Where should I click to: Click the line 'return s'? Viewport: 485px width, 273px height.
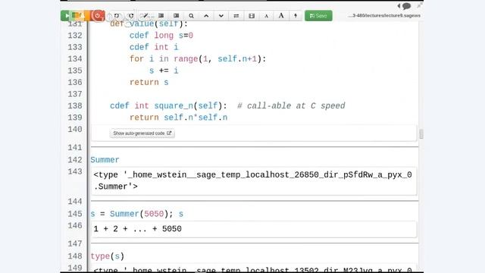(149, 83)
